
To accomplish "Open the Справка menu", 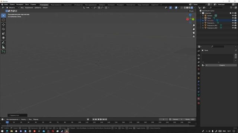I will (x=33, y=4).
